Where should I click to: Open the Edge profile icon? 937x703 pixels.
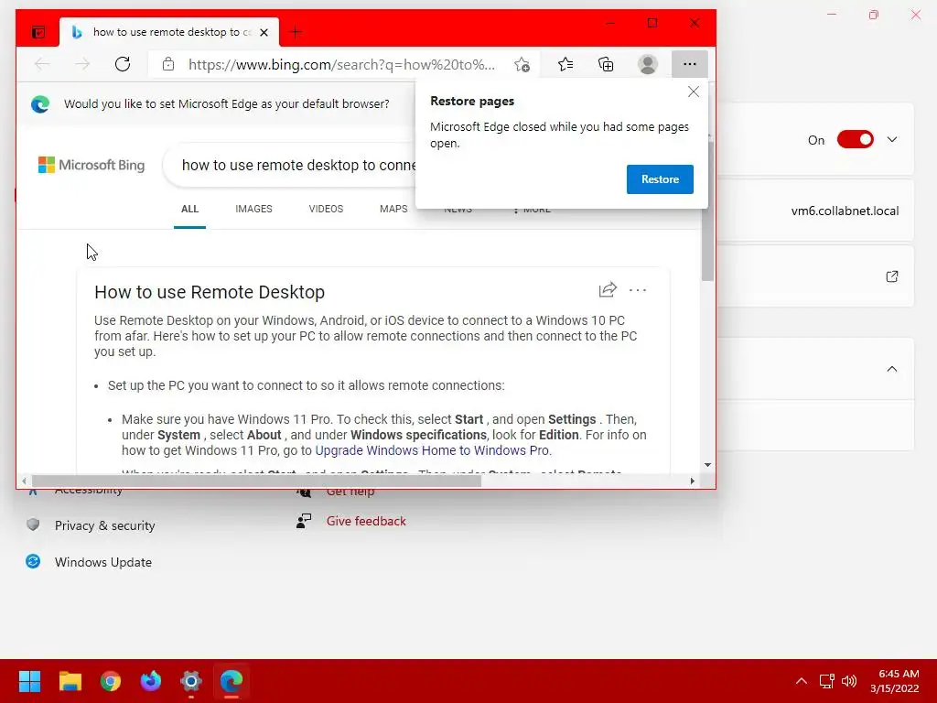click(648, 64)
